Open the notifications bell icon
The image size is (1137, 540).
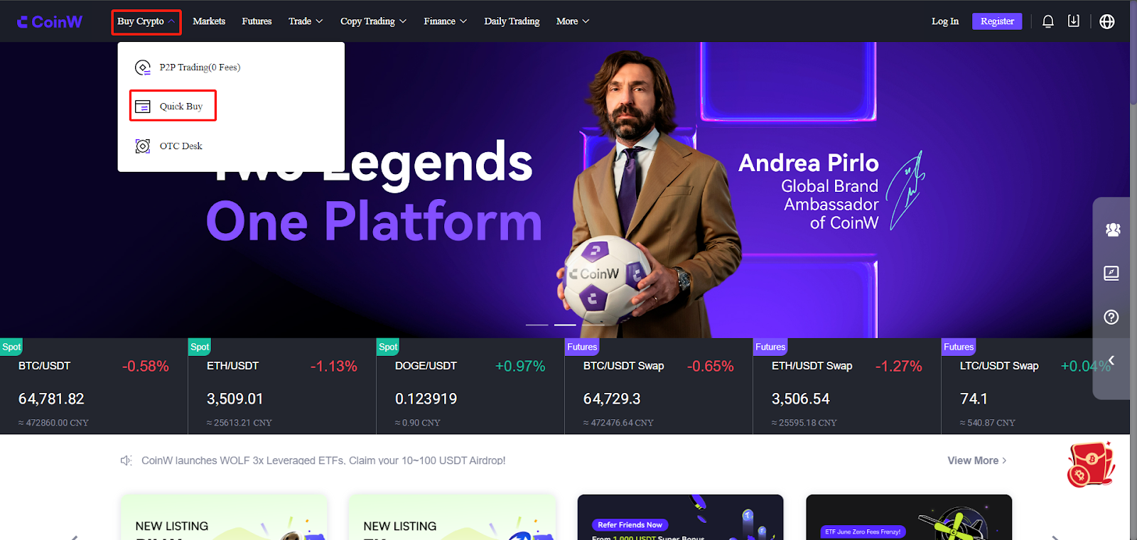pyautogui.click(x=1047, y=21)
